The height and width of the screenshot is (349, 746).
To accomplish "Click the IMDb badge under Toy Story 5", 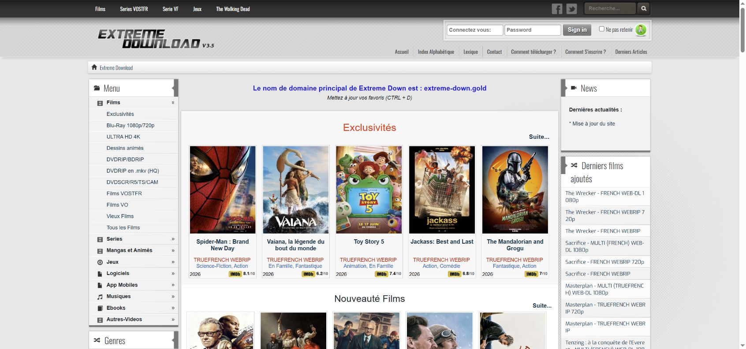I will pos(381,274).
